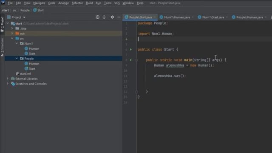Viewport: 272px width, 153px height.
Task: Switch to People\Start.java tab
Action: tap(140, 17)
